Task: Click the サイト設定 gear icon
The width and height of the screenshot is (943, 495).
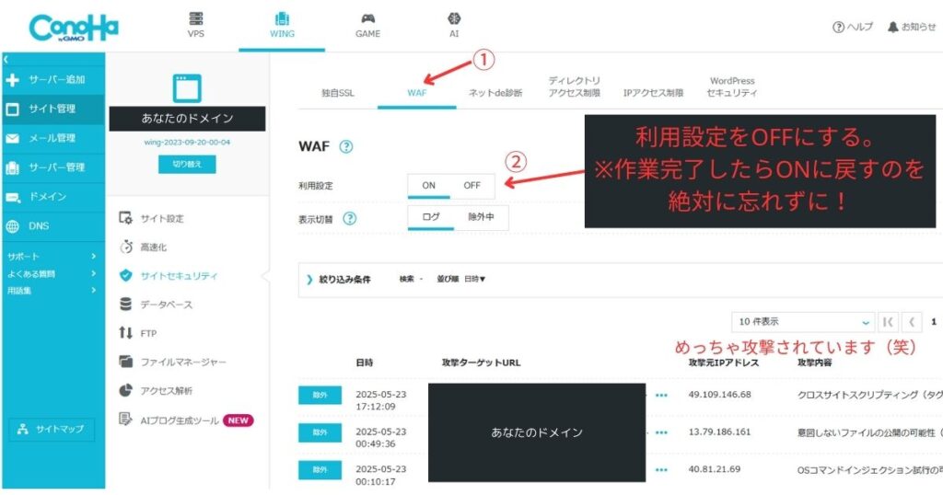Action: coord(125,218)
